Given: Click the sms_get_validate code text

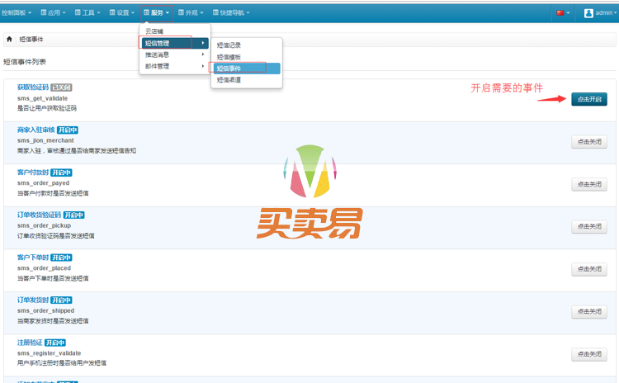Looking at the screenshot, I should (42, 98).
